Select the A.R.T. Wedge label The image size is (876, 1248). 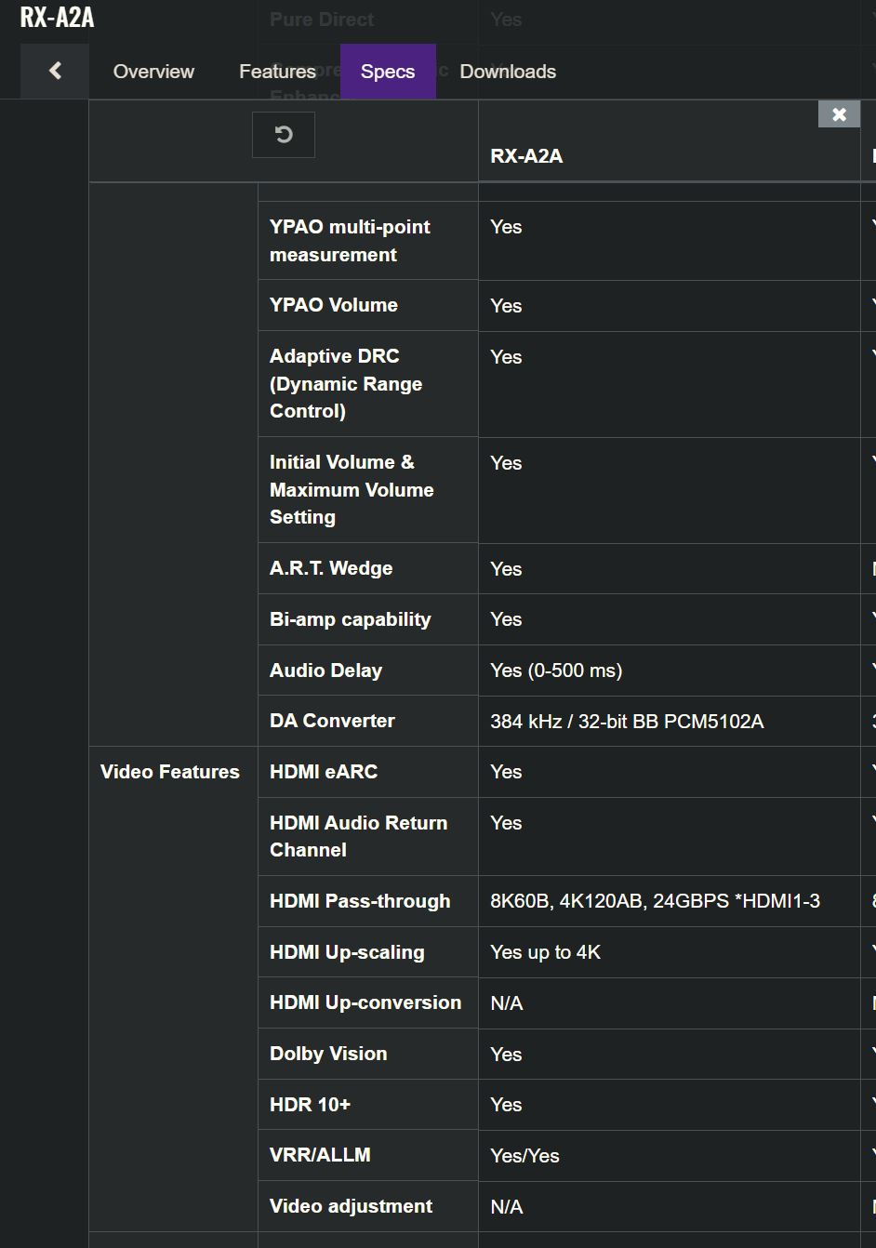331,568
